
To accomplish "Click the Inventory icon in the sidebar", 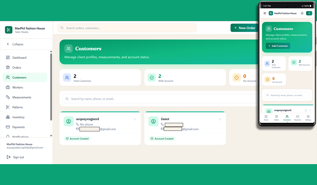I will [x=8, y=117].
